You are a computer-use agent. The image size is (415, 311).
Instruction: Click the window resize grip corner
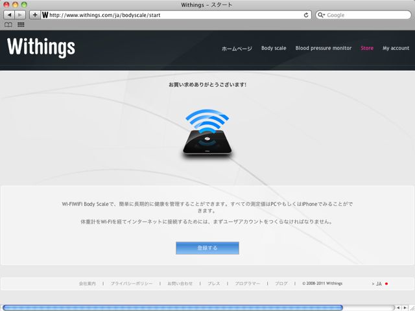412,308
